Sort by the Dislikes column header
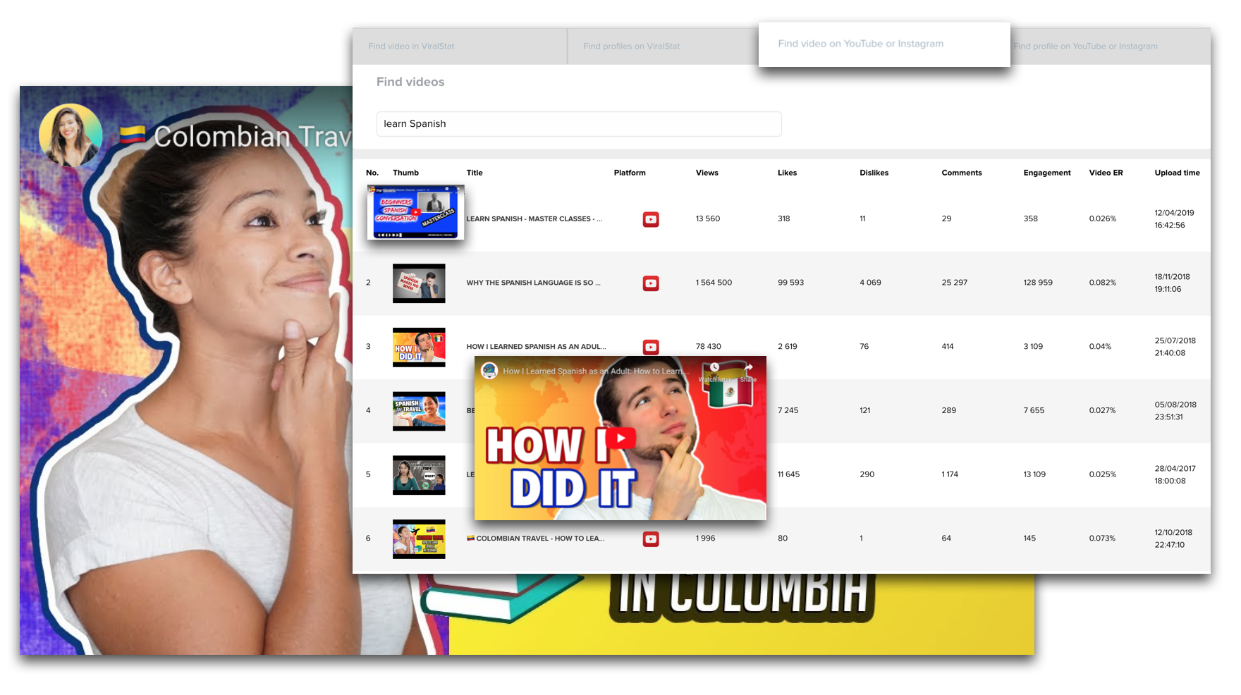Image resolution: width=1241 pixels, height=695 pixels. (874, 173)
